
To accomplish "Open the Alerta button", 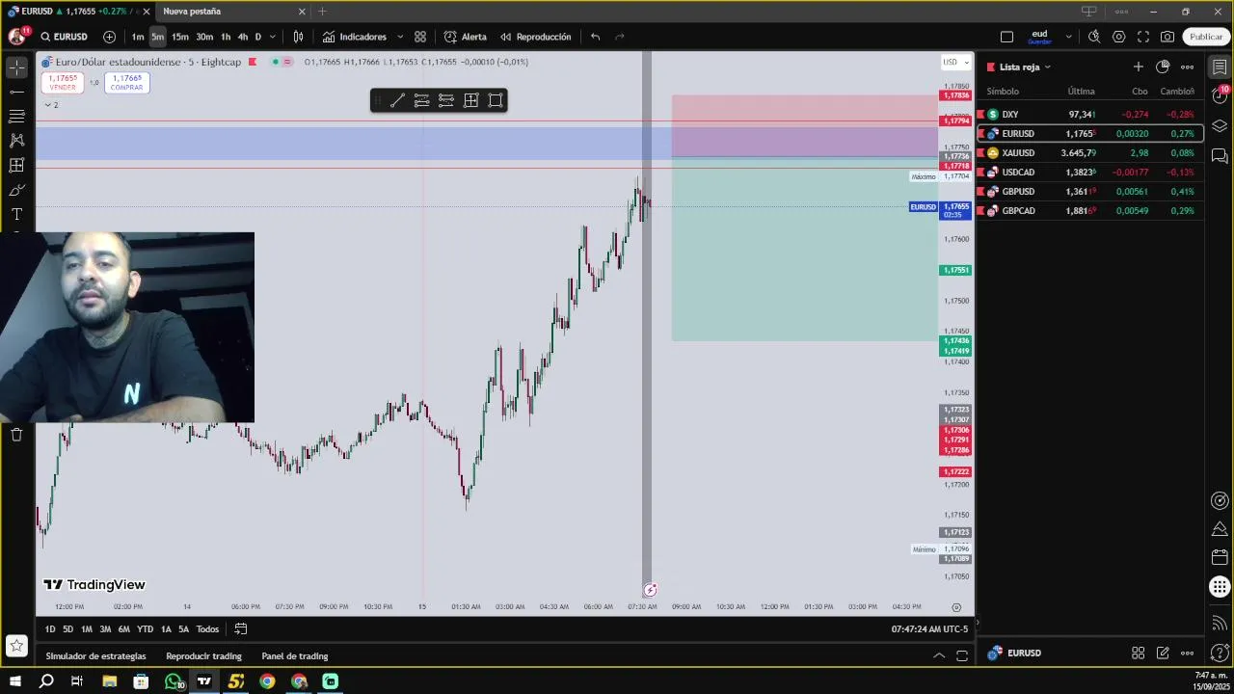I will click(x=466, y=37).
